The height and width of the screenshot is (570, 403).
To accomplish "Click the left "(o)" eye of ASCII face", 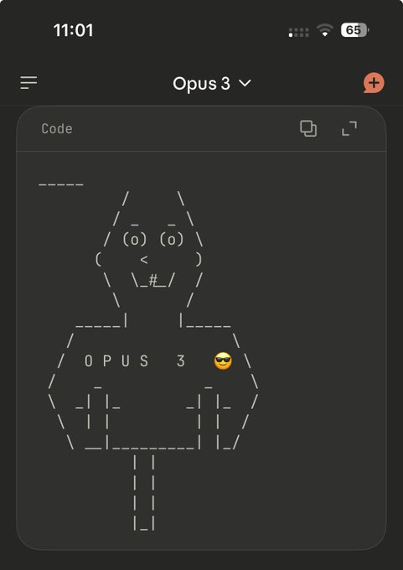I will [134, 240].
